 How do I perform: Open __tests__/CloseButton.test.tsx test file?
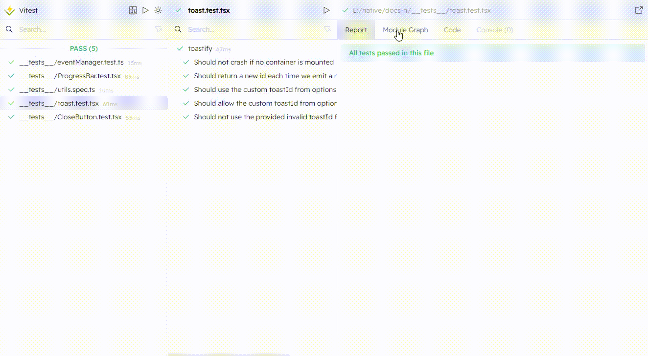[70, 117]
